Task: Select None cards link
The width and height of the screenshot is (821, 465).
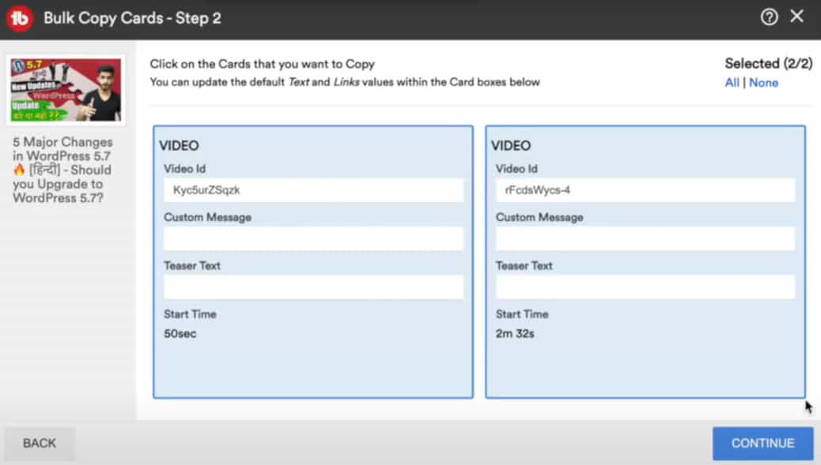Action: tap(763, 83)
